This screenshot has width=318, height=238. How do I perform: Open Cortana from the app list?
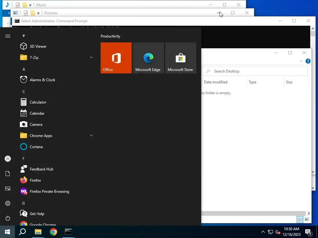tap(57, 147)
